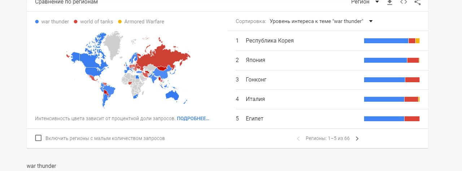Open the Регион dropdown
Viewport: 462px width, 171px height.
tap(365, 2)
